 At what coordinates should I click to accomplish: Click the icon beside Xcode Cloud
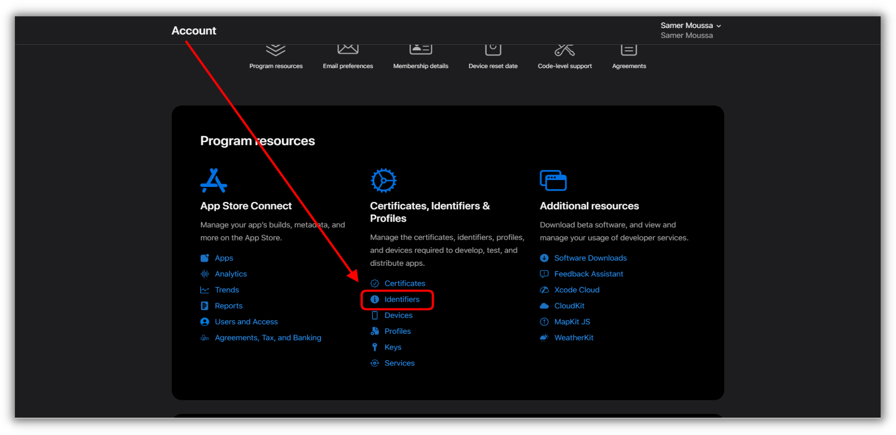[x=544, y=290]
